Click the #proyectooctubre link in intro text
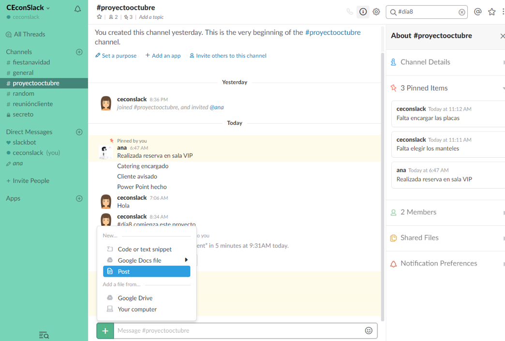 [333, 32]
